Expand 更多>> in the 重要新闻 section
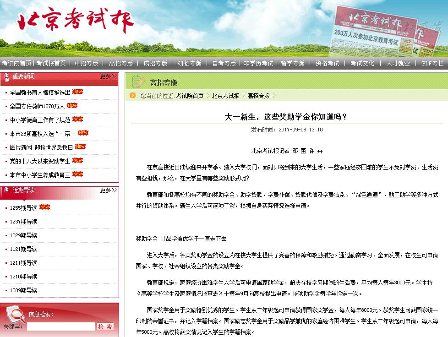Screen dimensions: 448x337 109,76
